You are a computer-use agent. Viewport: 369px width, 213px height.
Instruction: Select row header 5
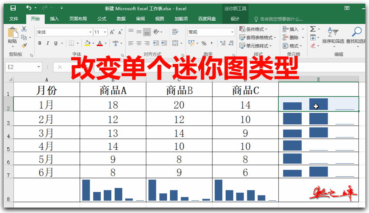[x=8, y=146]
